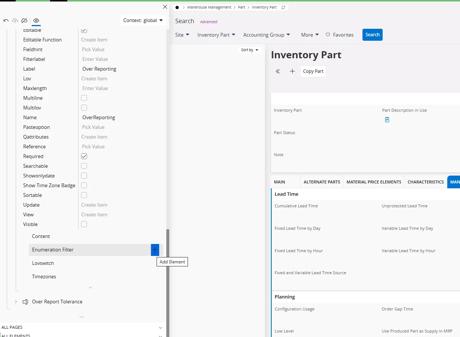Click the Label field value Over Reporting
This screenshot has width=460, height=337.
[99, 69]
